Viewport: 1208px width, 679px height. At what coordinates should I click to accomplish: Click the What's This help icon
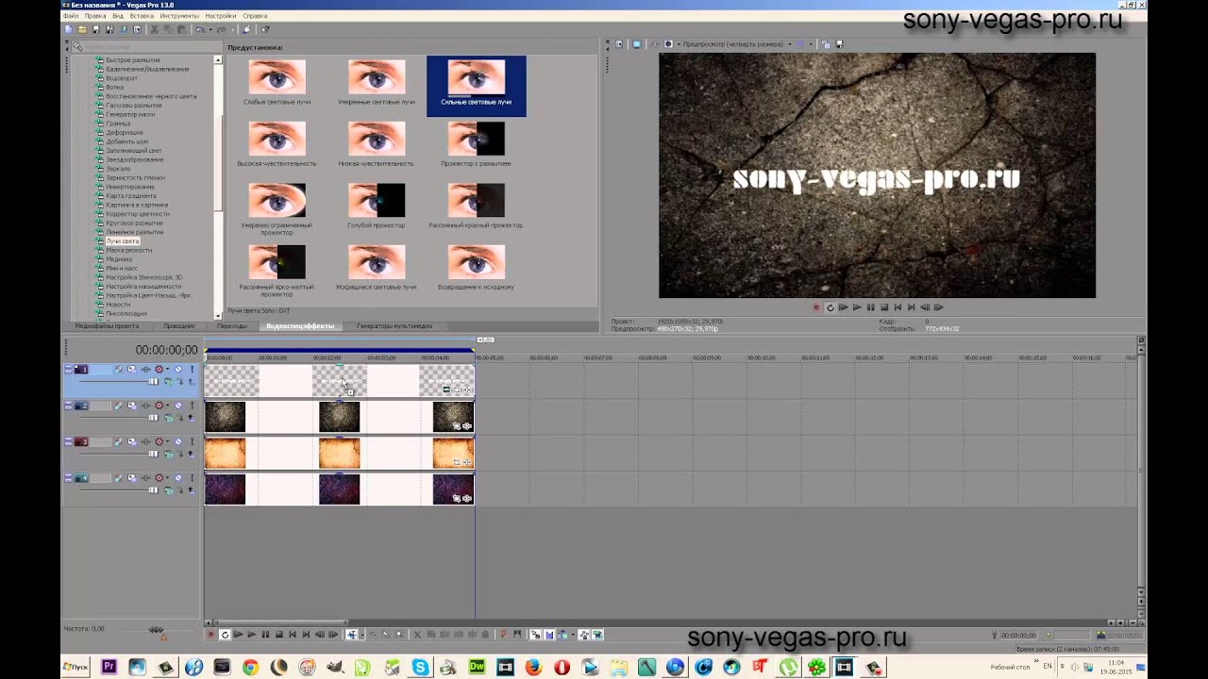[x=265, y=30]
